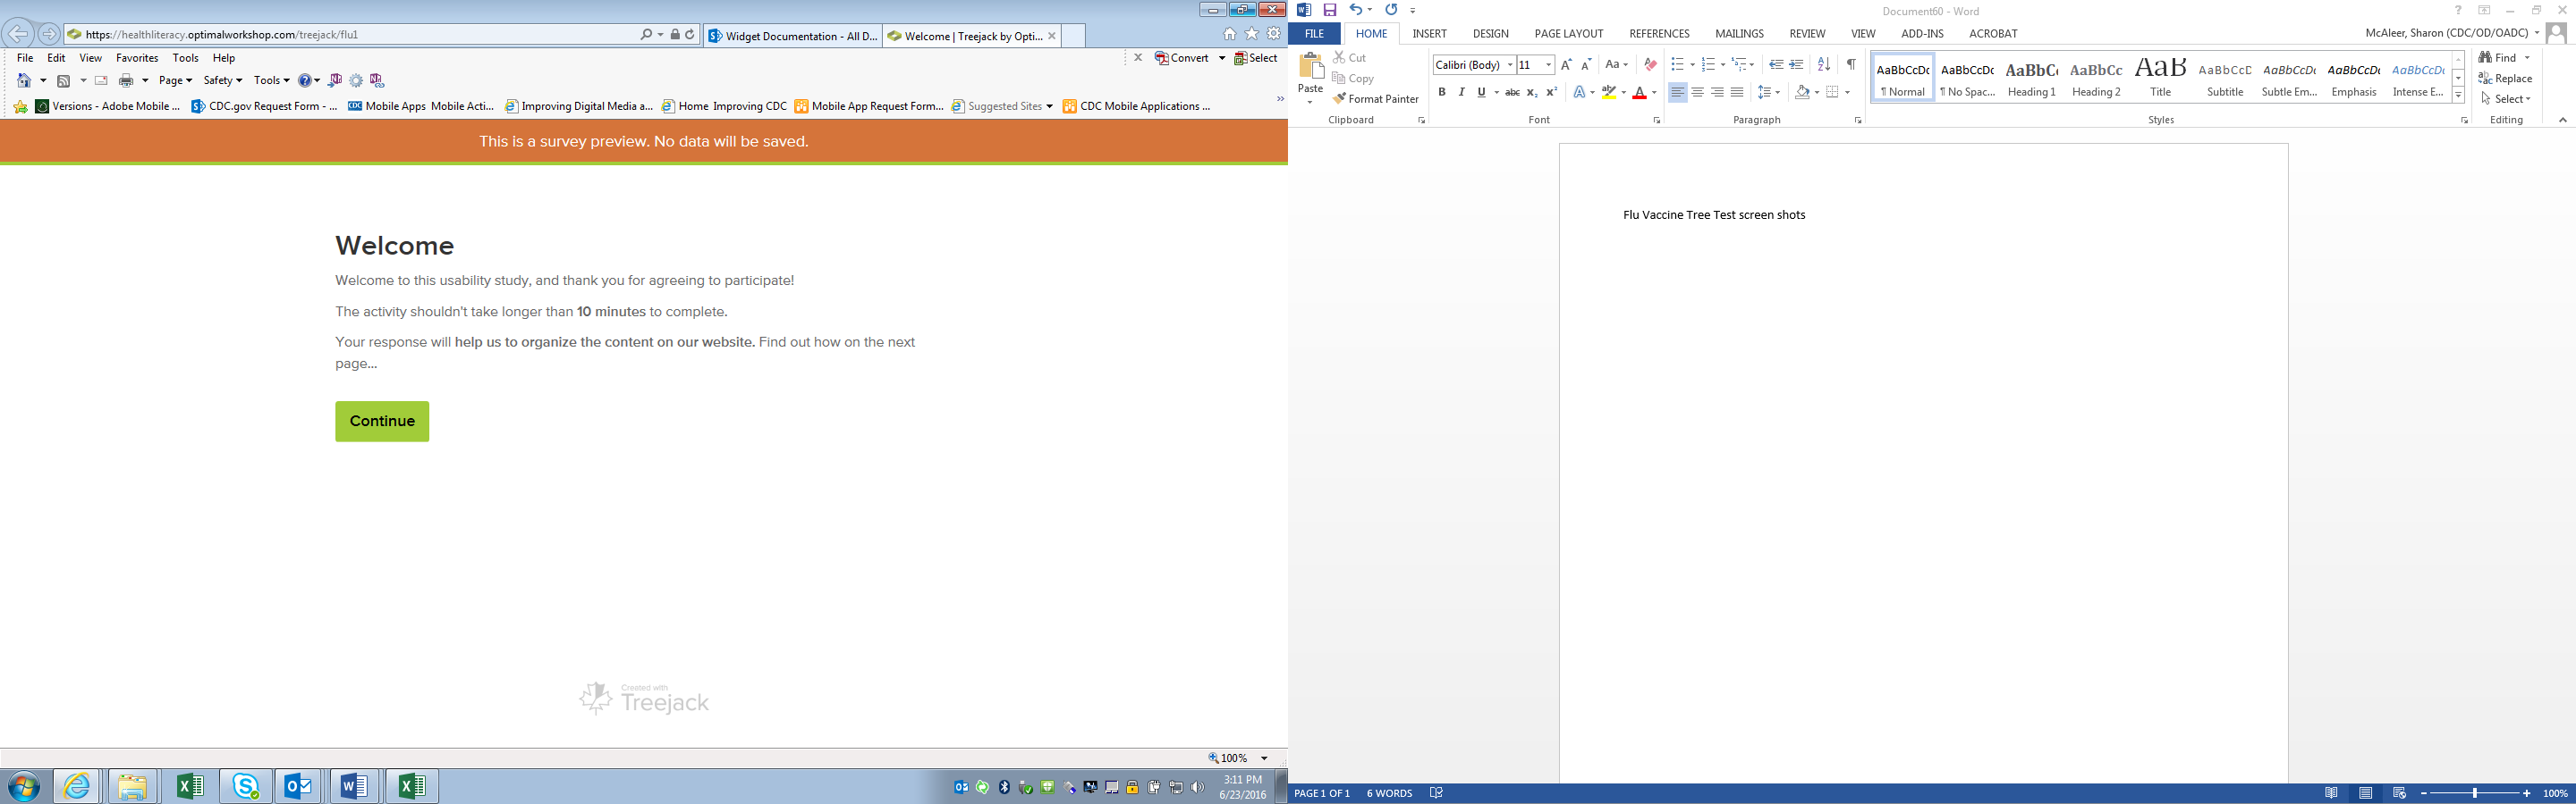Screen dimensions: 2576x804
Task: Switch to the Widget Documentation browser tab
Action: tap(793, 36)
